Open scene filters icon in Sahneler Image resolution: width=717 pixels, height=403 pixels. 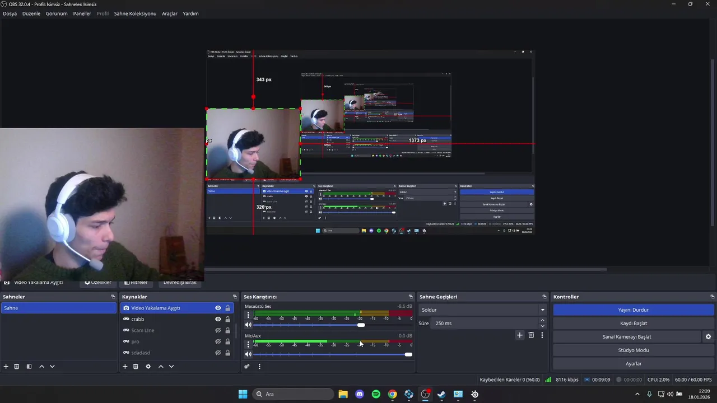click(x=29, y=367)
